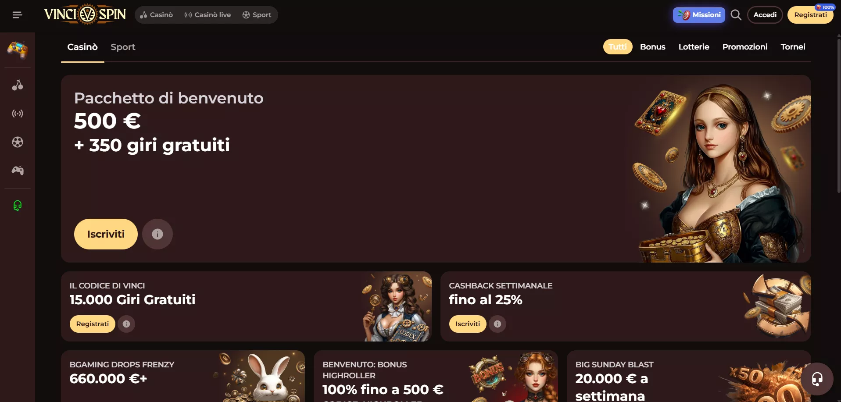Select the soccer ball sidebar icon
This screenshot has height=402, width=841.
pyautogui.click(x=18, y=142)
